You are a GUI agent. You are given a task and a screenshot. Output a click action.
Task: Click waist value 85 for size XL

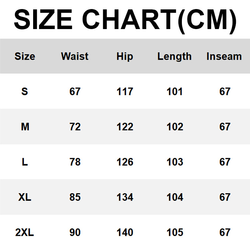click(x=75, y=197)
